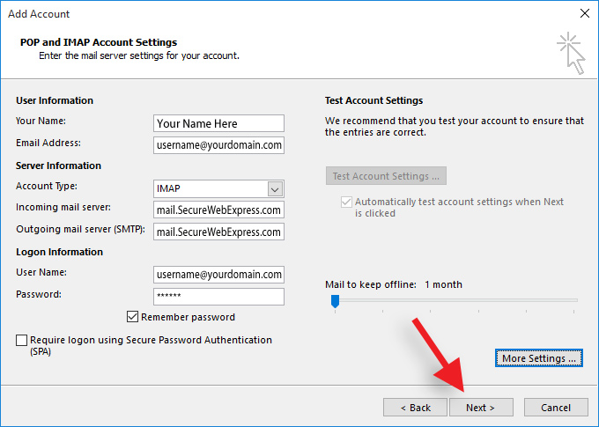Open More Settings dialog
Viewport: 599px width, 427px height.
[x=538, y=358]
